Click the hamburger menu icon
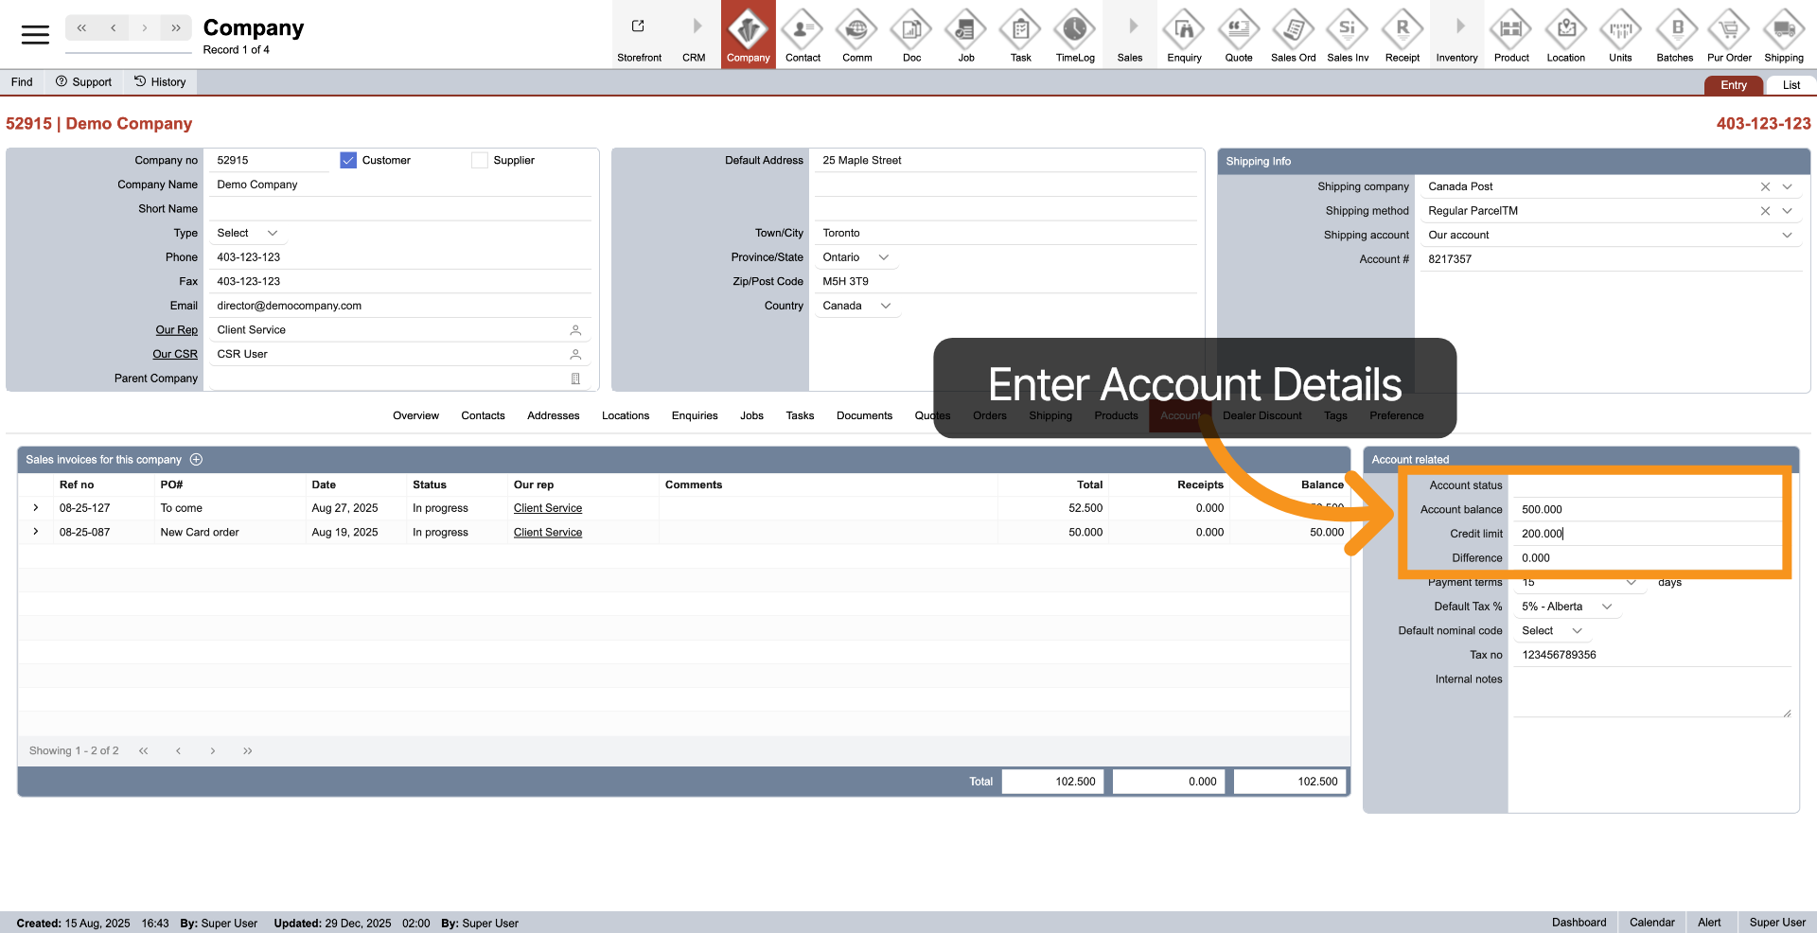Image resolution: width=1817 pixels, height=933 pixels. coord(35,35)
